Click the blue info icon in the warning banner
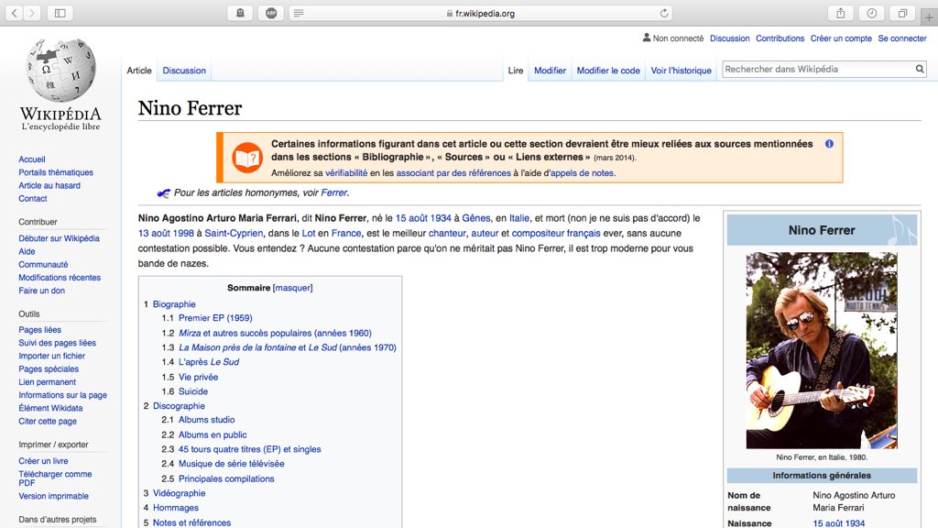The image size is (938, 528). (829, 144)
